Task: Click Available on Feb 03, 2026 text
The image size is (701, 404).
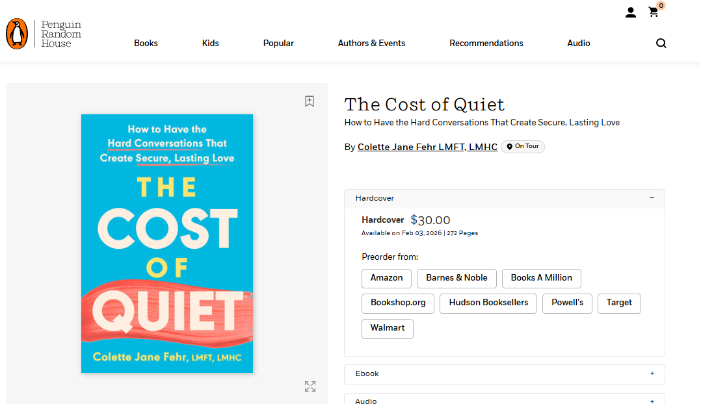Action: click(x=401, y=233)
